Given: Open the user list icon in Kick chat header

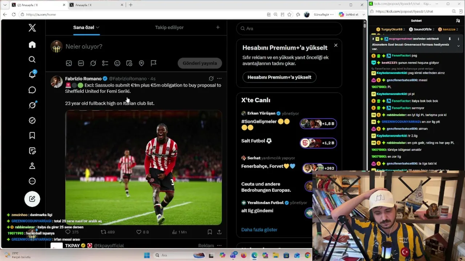Looking at the screenshot, I should click(x=458, y=21).
